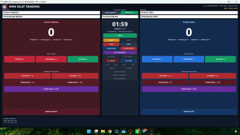The width and height of the screenshot is (240, 135).
Task: Click the Nilai: PPPS 2025 setting
Action: (x=120, y=72)
